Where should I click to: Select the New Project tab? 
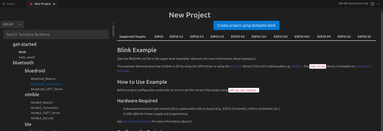42,4
